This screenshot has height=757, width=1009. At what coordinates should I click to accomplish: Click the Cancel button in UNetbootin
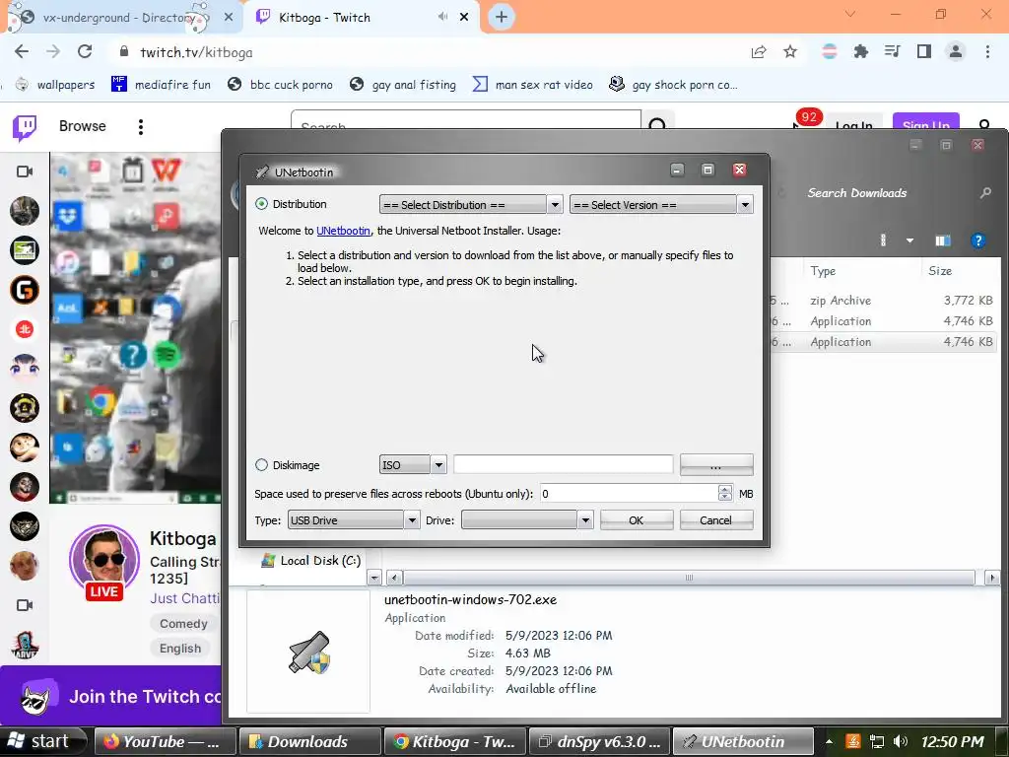point(716,520)
